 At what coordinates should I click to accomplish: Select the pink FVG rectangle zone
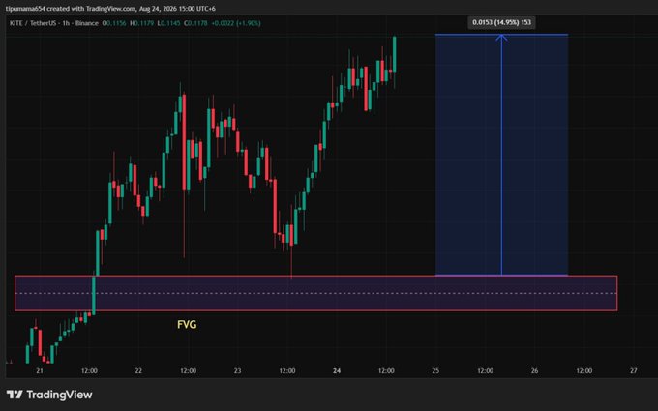point(315,293)
